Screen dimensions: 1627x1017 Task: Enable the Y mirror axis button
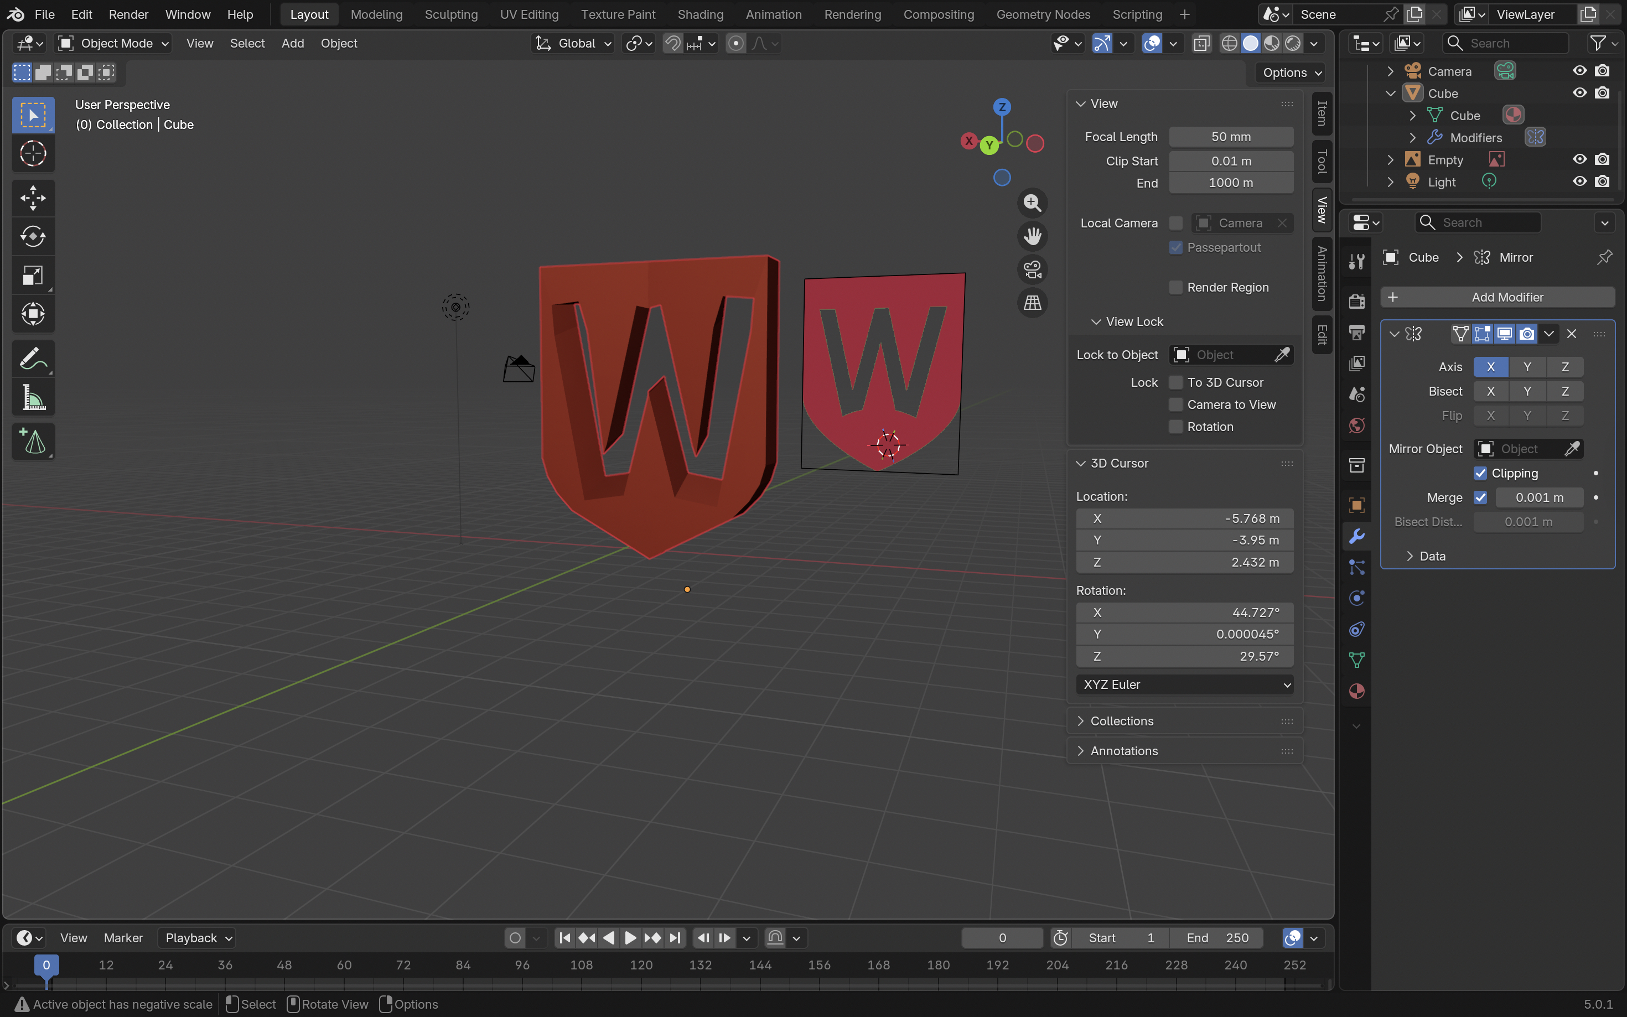pyautogui.click(x=1527, y=367)
